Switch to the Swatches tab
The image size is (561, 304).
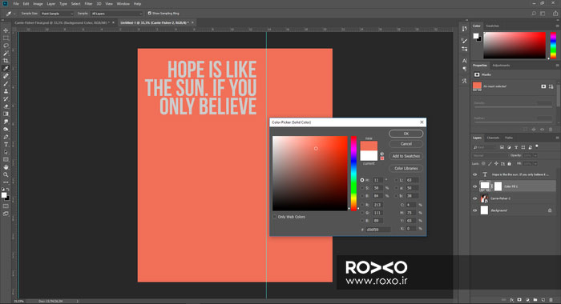pos(492,26)
